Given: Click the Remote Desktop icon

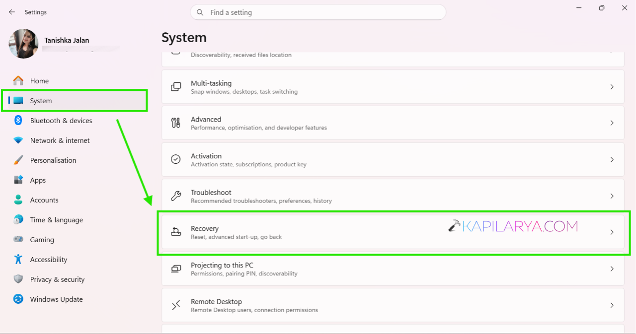Looking at the screenshot, I should pyautogui.click(x=176, y=305).
